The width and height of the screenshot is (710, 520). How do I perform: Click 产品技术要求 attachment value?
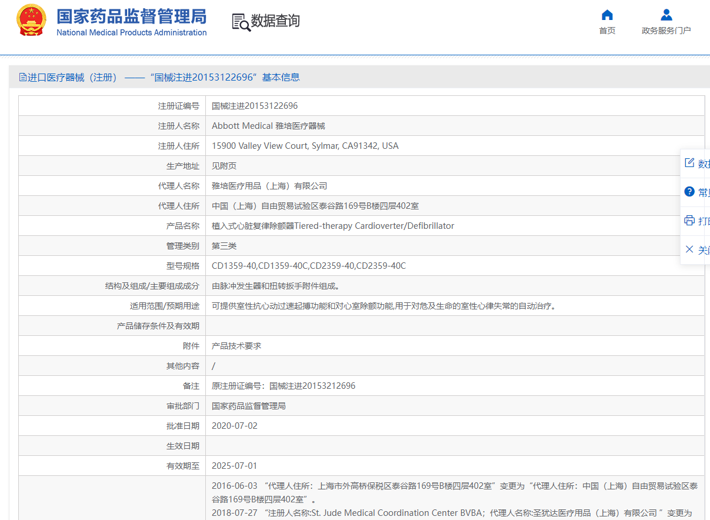coord(236,346)
